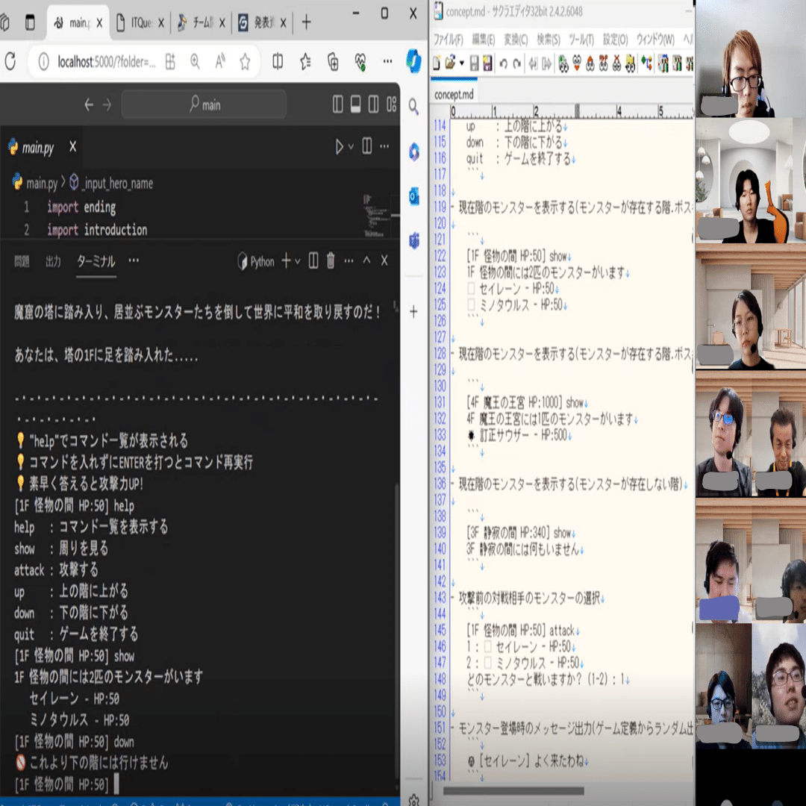Viewport: 806px width, 806px height.
Task: Add page to favorites with star icon
Action: [x=245, y=62]
